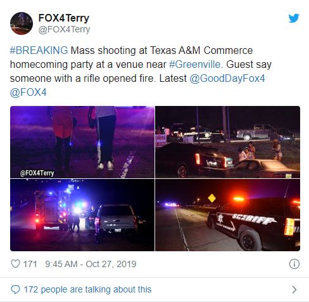Open the FOX4Terry display name
This screenshot has height=302, width=309.
(x=64, y=18)
